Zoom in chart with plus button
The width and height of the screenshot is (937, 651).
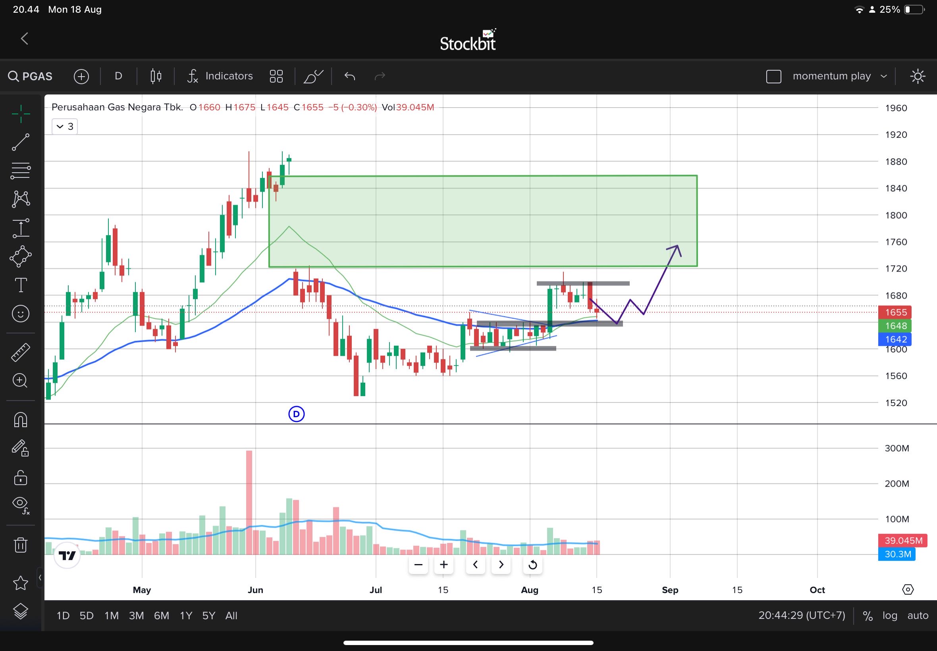pos(444,565)
